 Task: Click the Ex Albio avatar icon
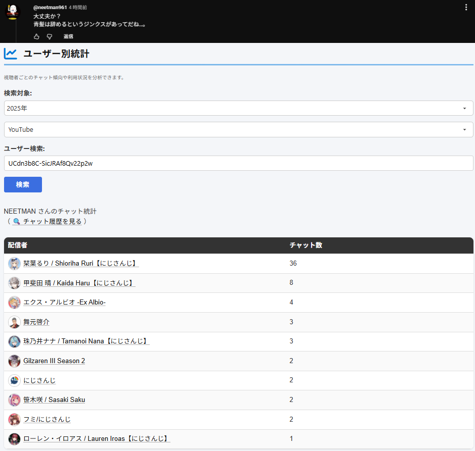pos(14,303)
